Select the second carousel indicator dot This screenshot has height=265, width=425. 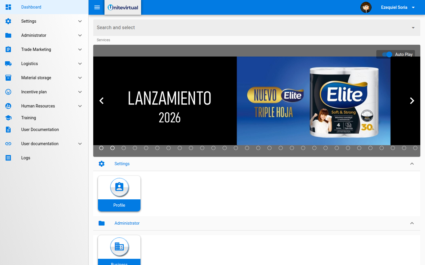pos(112,148)
